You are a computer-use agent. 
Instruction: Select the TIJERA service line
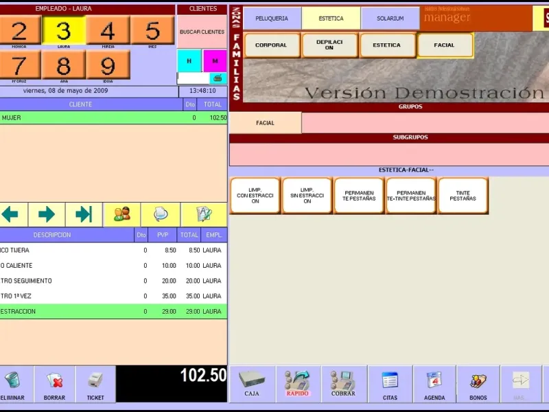click(x=113, y=250)
